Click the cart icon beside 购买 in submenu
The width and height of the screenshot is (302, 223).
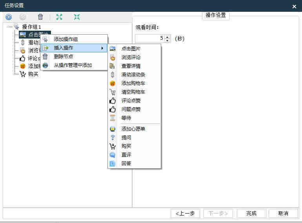[x=113, y=146]
